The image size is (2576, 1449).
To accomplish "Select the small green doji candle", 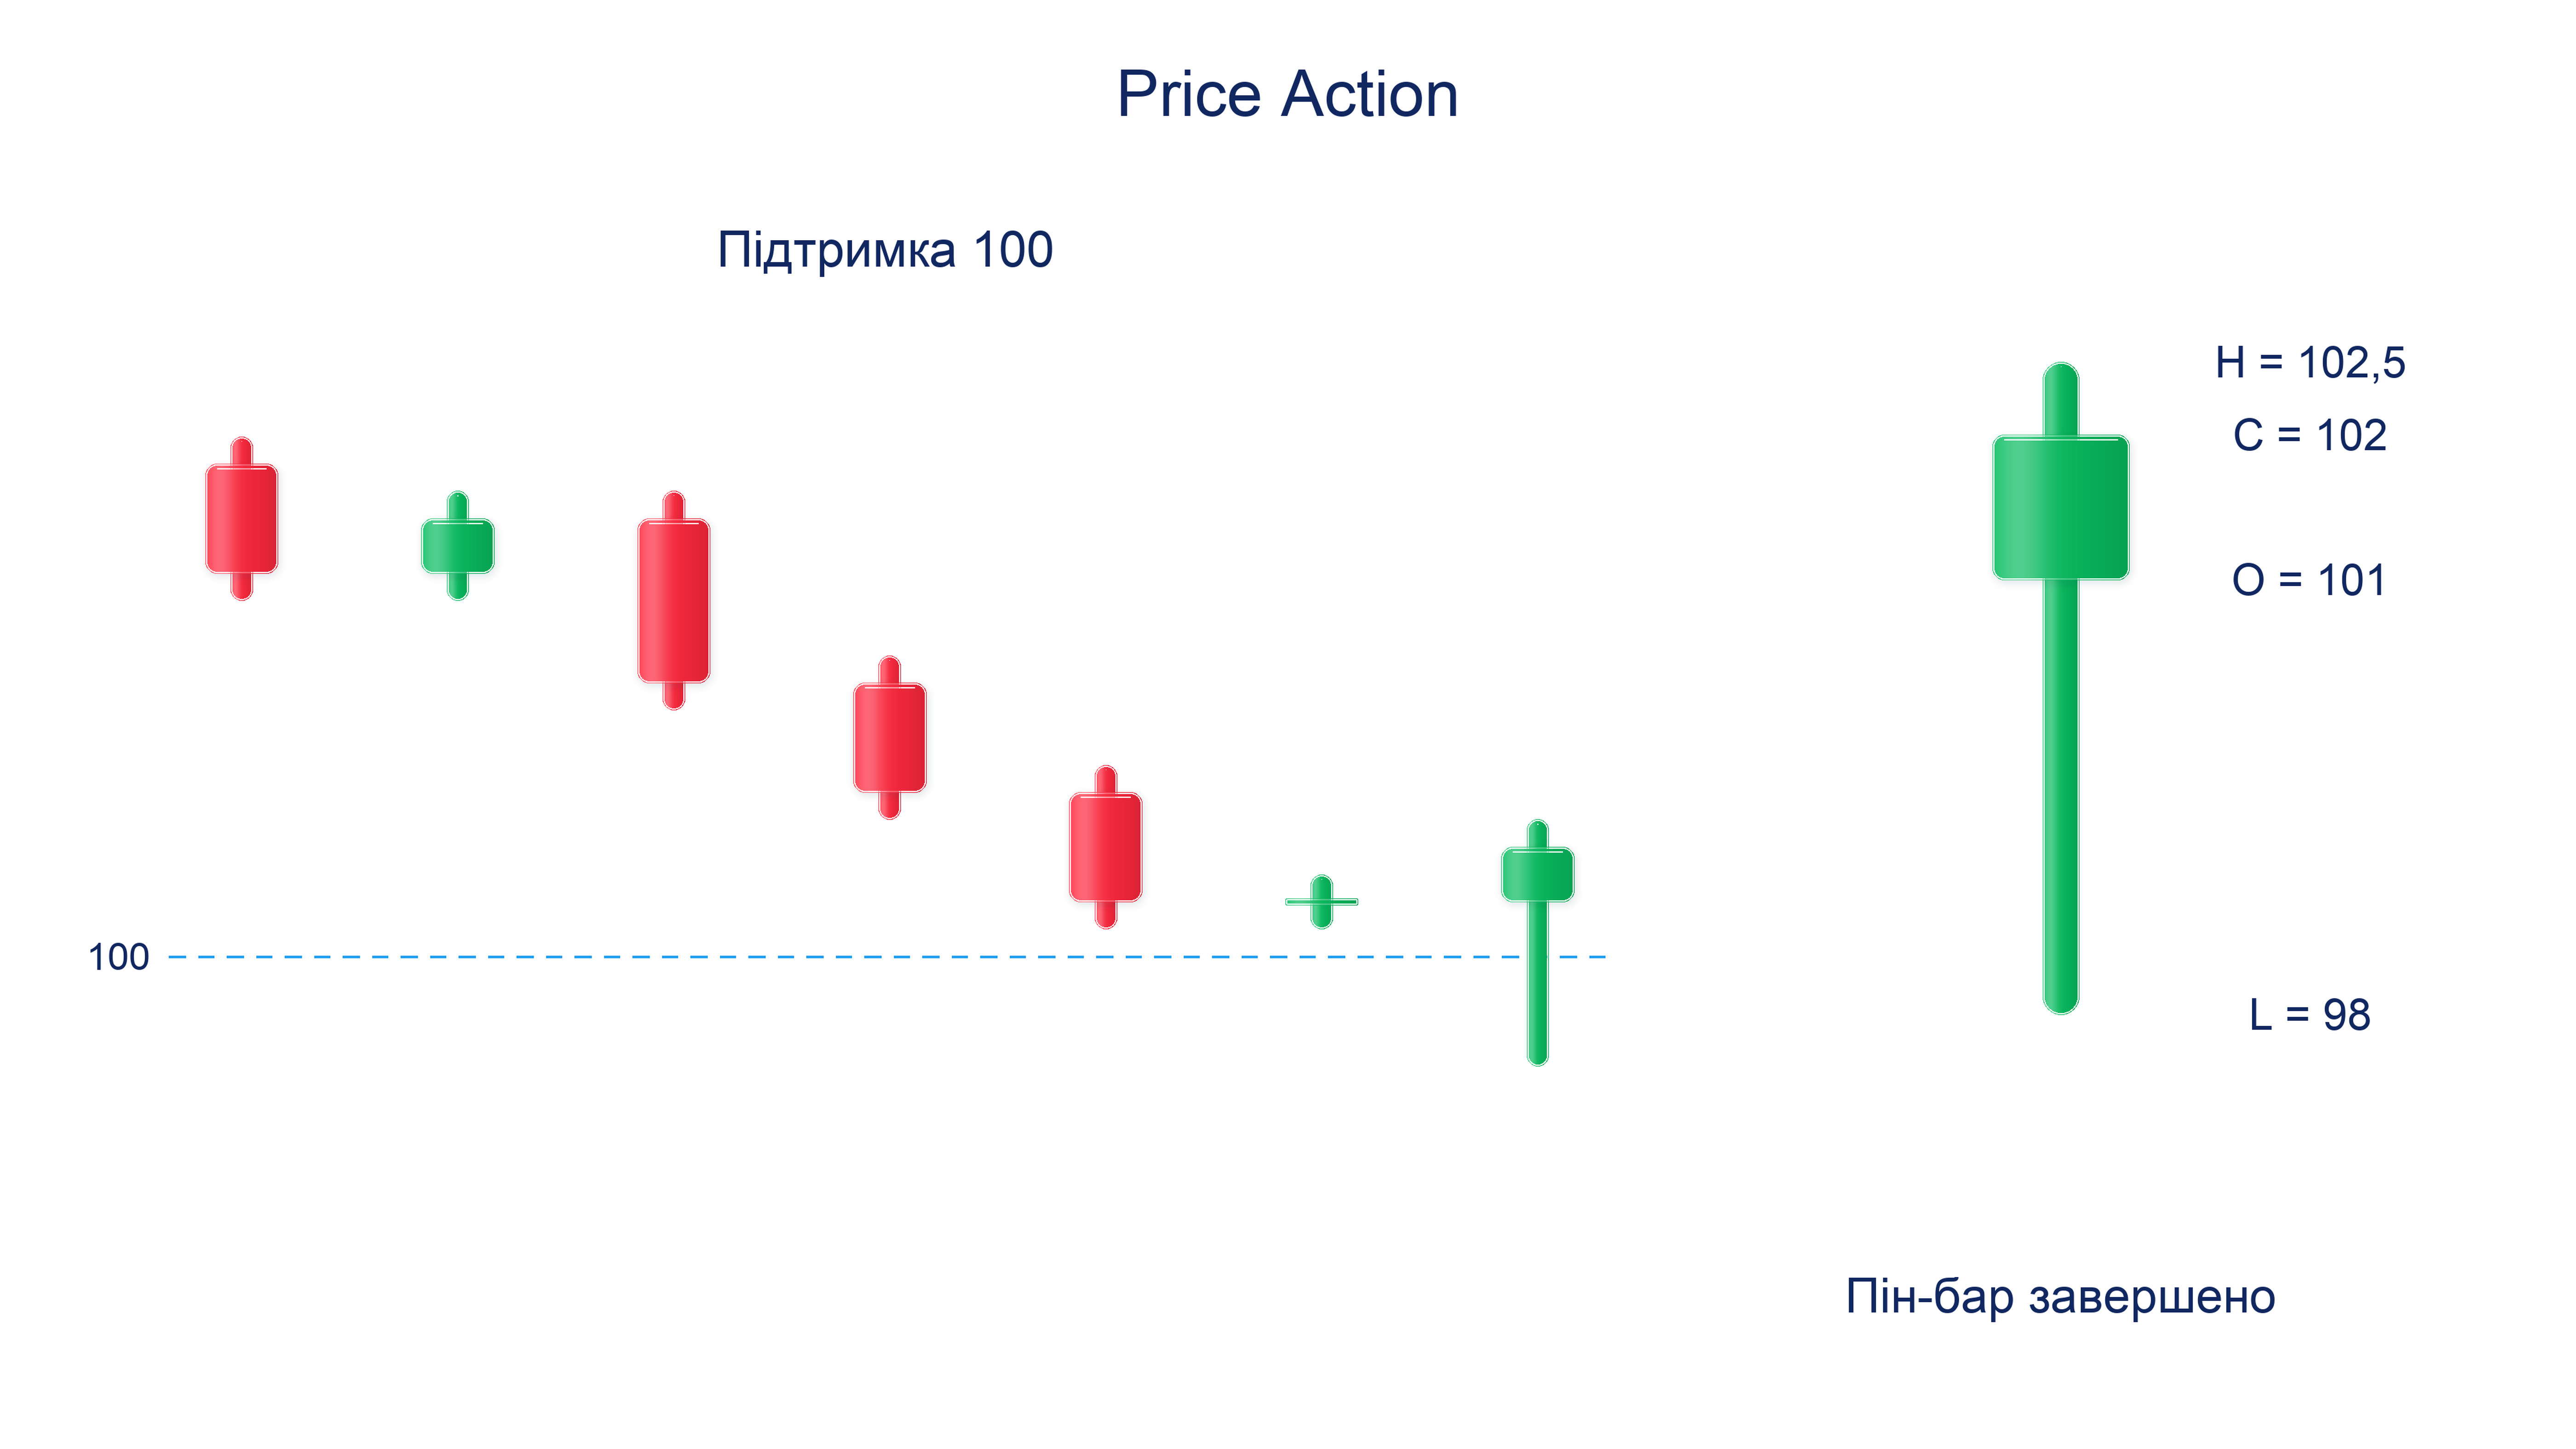I will tap(1321, 901).
